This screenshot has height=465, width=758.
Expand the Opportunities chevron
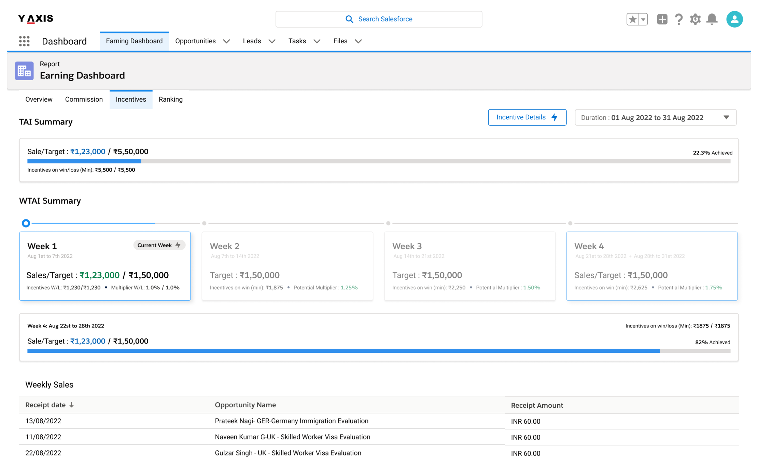point(226,41)
